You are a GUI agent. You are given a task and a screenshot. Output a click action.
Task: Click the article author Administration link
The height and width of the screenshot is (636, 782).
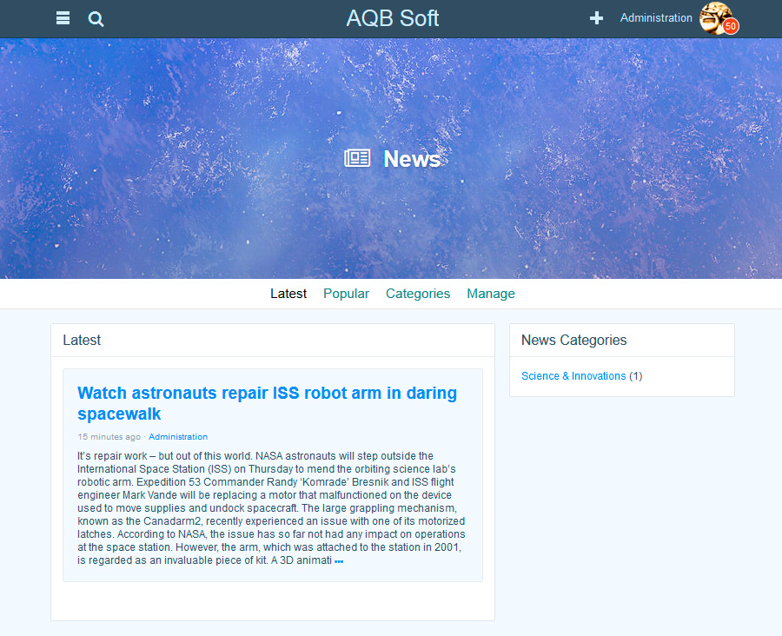[178, 437]
